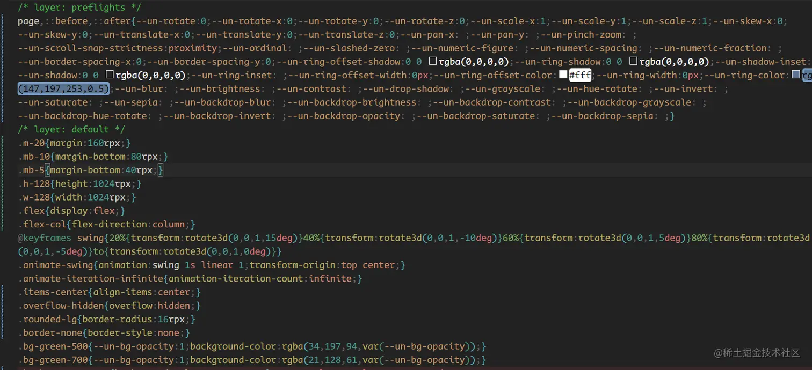This screenshot has height=370, width=812.
Task: Click '--un-slashed-zero' variable
Action: pyautogui.click(x=350, y=48)
